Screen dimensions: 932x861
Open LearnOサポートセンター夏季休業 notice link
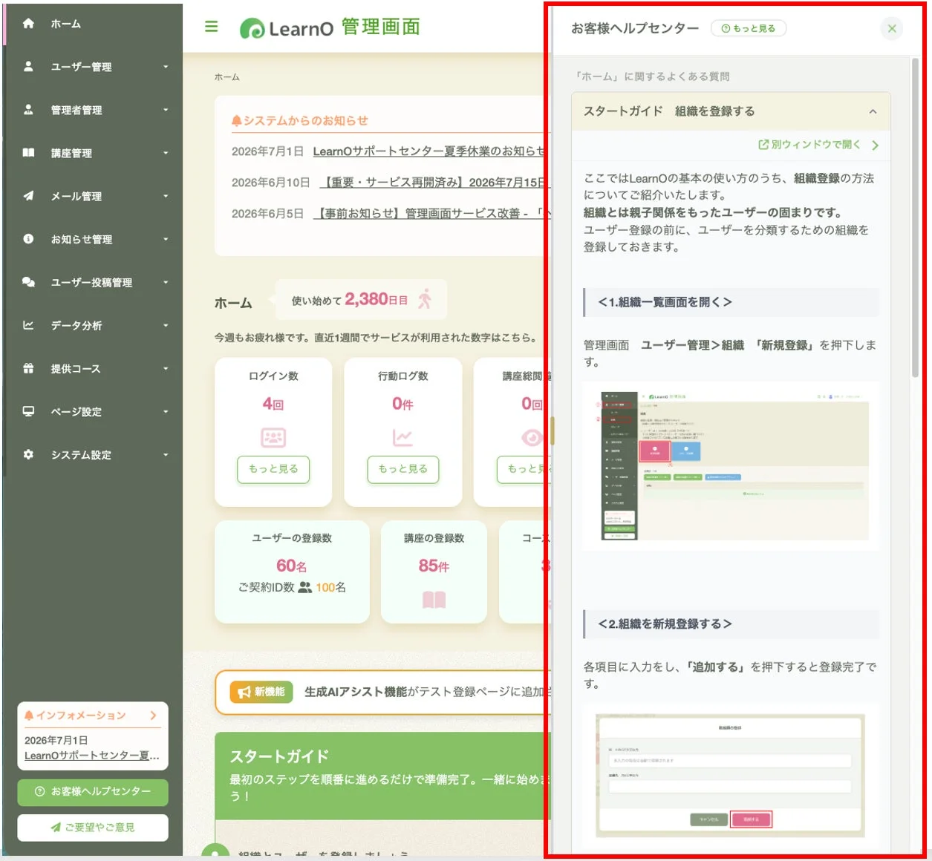tap(428, 151)
